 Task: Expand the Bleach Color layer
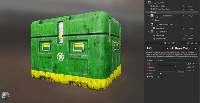(x=149, y=16)
